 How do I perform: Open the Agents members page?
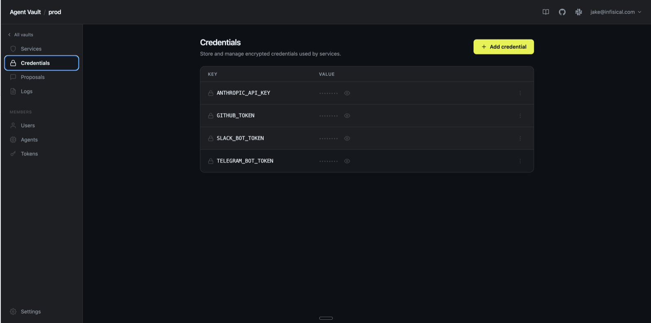[x=42, y=140]
